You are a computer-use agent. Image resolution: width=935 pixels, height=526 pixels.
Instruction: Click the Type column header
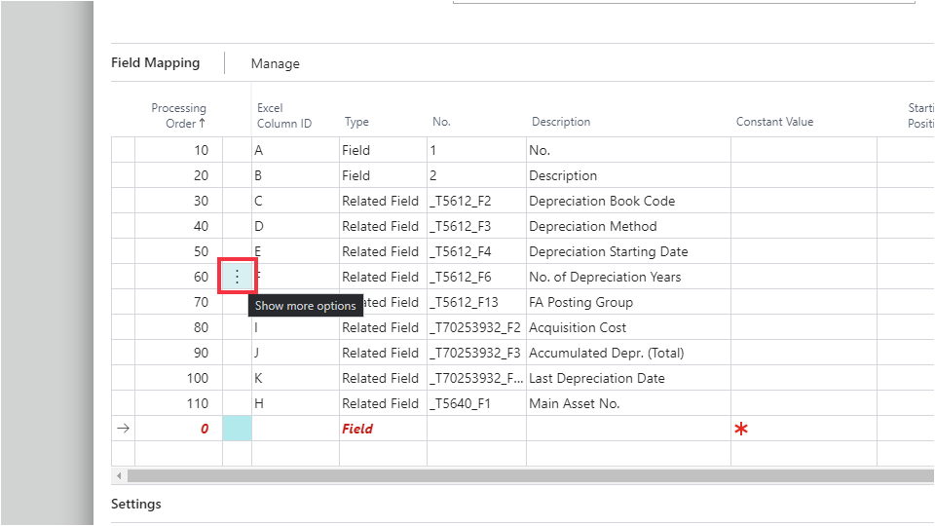point(356,122)
